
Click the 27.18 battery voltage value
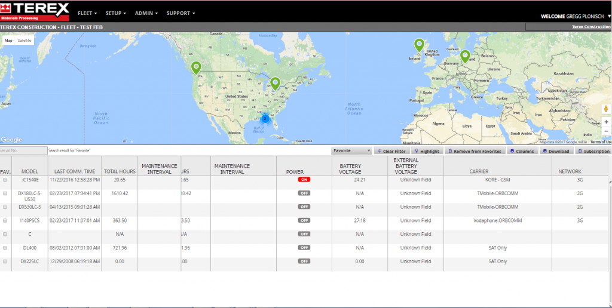click(x=360, y=221)
